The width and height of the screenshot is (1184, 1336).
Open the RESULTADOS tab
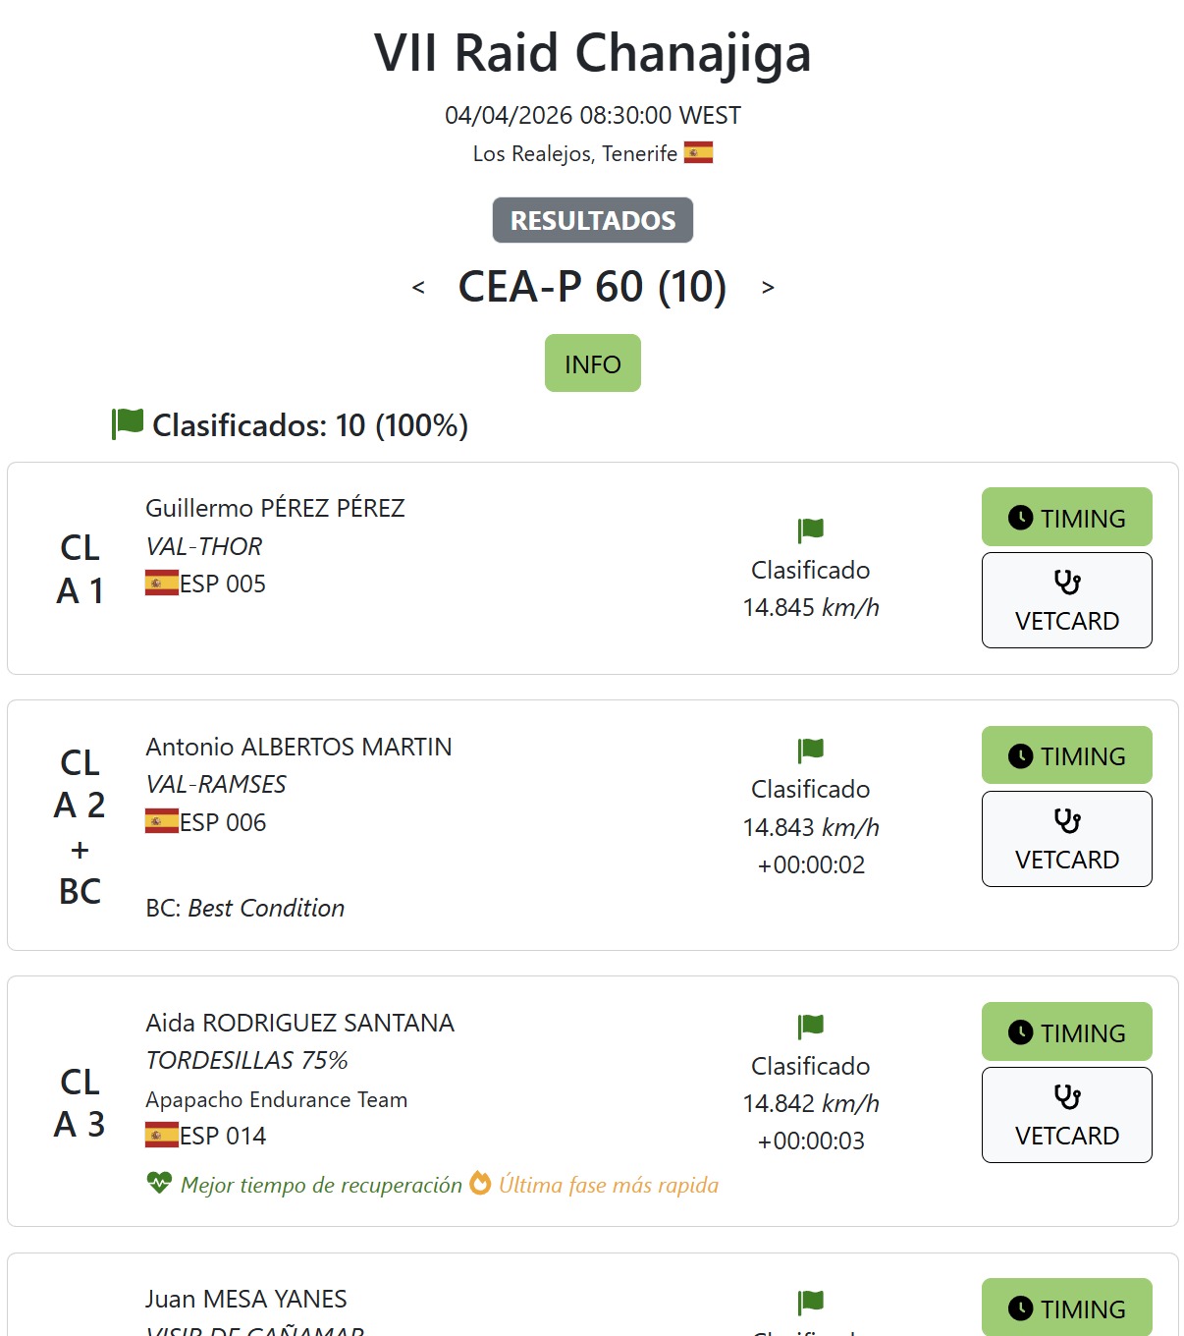[593, 220]
